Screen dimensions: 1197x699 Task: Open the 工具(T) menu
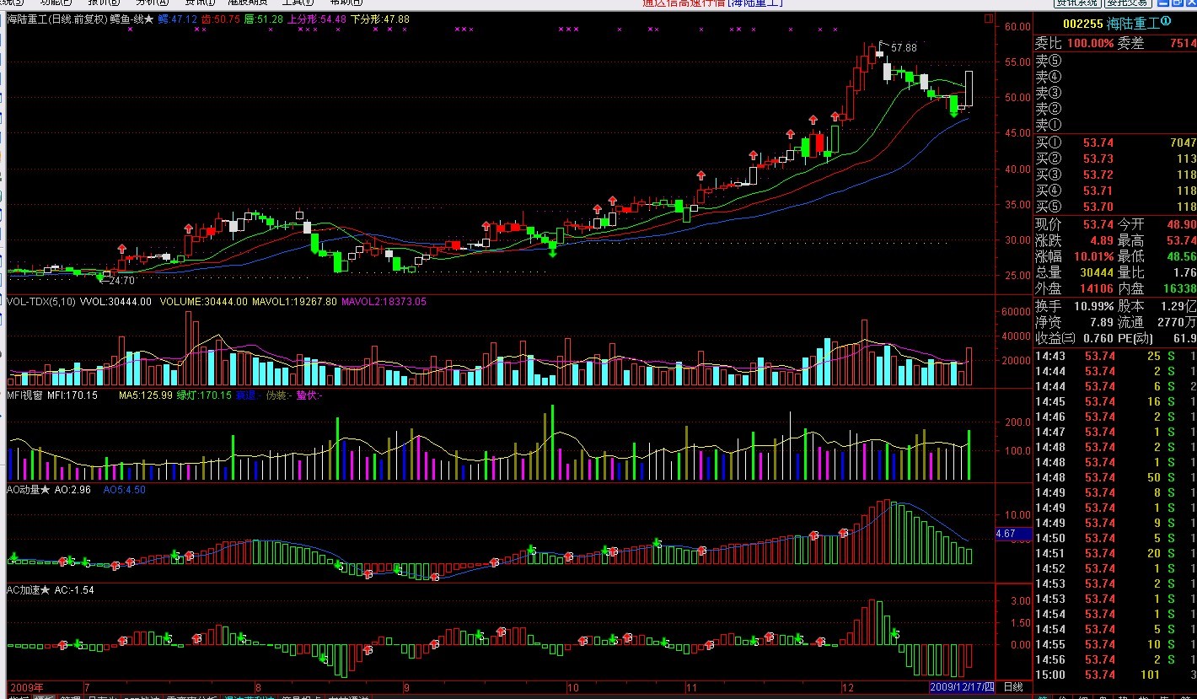coord(298,3)
